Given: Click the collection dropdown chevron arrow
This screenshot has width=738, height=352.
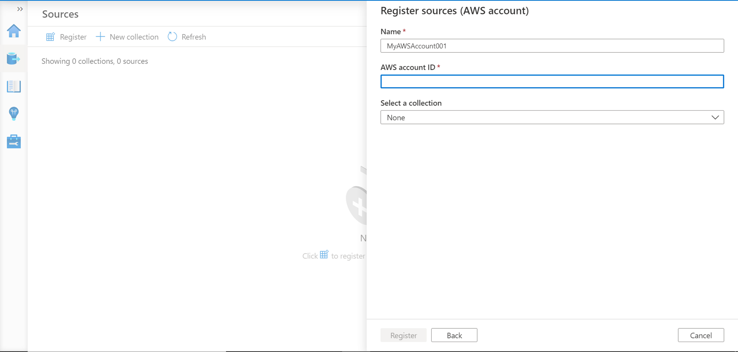Looking at the screenshot, I should pyautogui.click(x=715, y=118).
